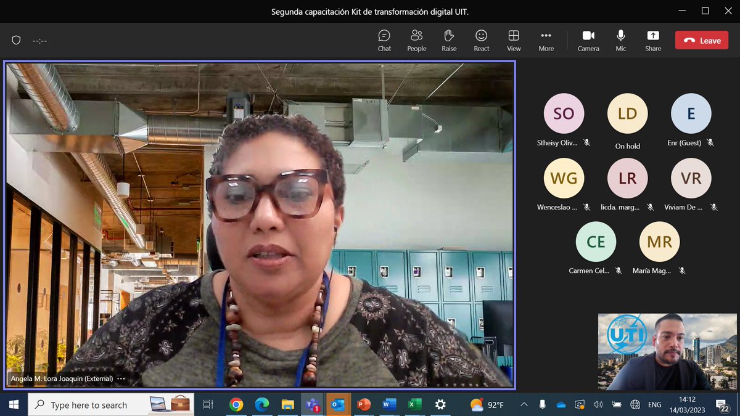Viewport: 740px width, 416px height.
Task: Open the volume speaker control
Action: click(598, 405)
